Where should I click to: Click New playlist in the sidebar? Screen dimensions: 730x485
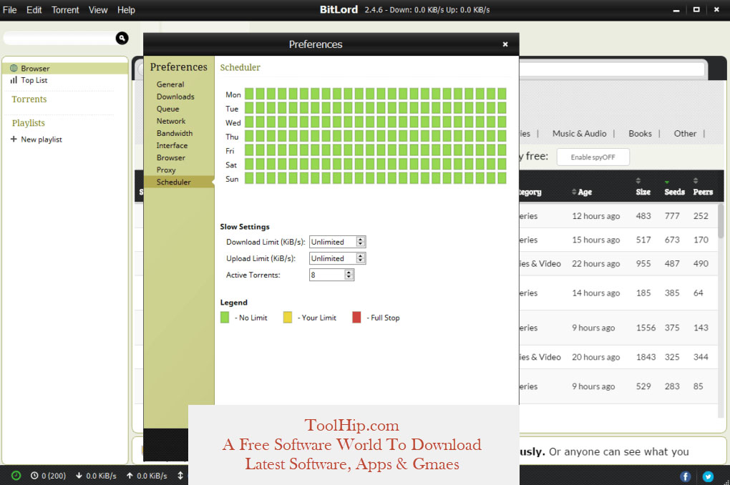(42, 139)
